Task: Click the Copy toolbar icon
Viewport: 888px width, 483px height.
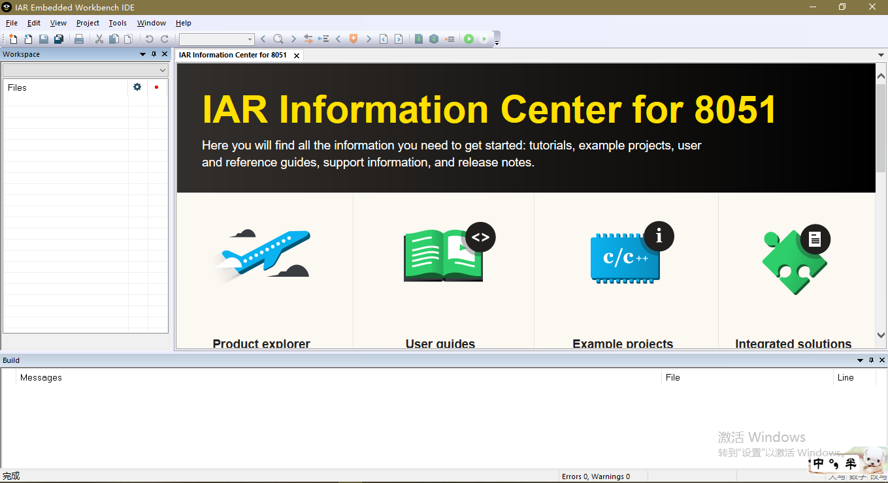Action: click(114, 39)
